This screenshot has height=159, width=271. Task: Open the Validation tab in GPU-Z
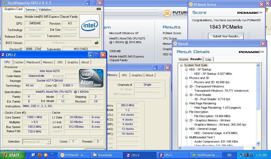tap(44, 10)
